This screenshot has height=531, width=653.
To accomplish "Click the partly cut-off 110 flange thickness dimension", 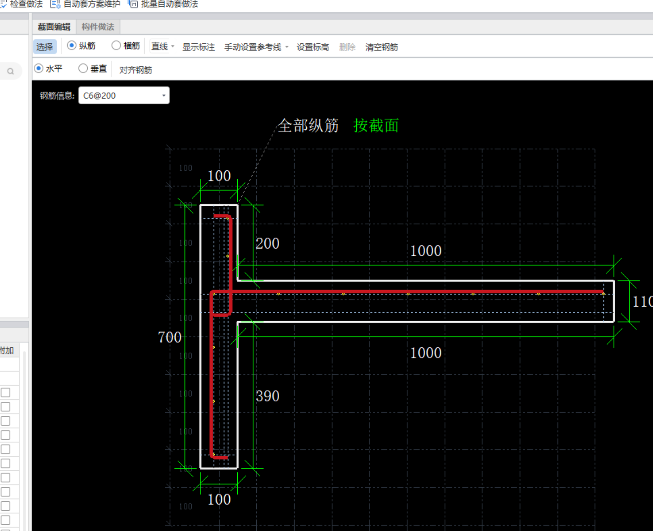I will (x=643, y=302).
